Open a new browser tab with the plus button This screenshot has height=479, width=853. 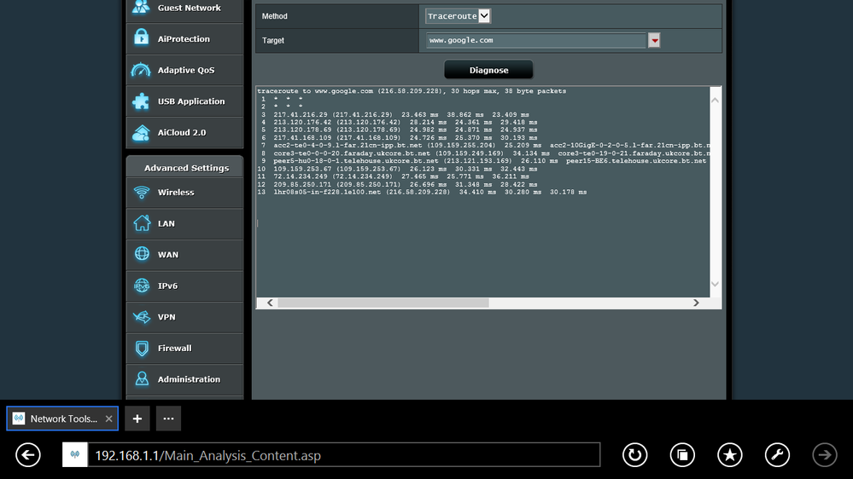137,418
